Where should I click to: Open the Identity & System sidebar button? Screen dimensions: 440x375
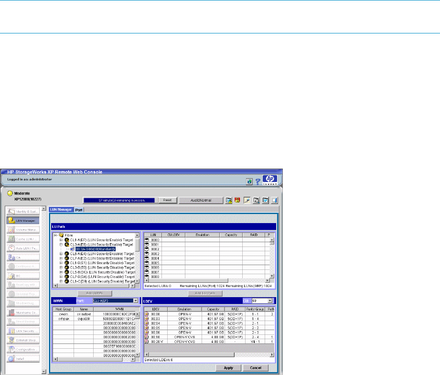23,211
